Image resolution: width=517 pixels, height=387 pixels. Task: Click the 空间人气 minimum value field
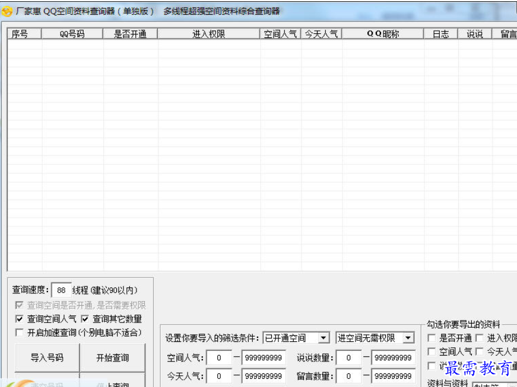tap(219, 358)
